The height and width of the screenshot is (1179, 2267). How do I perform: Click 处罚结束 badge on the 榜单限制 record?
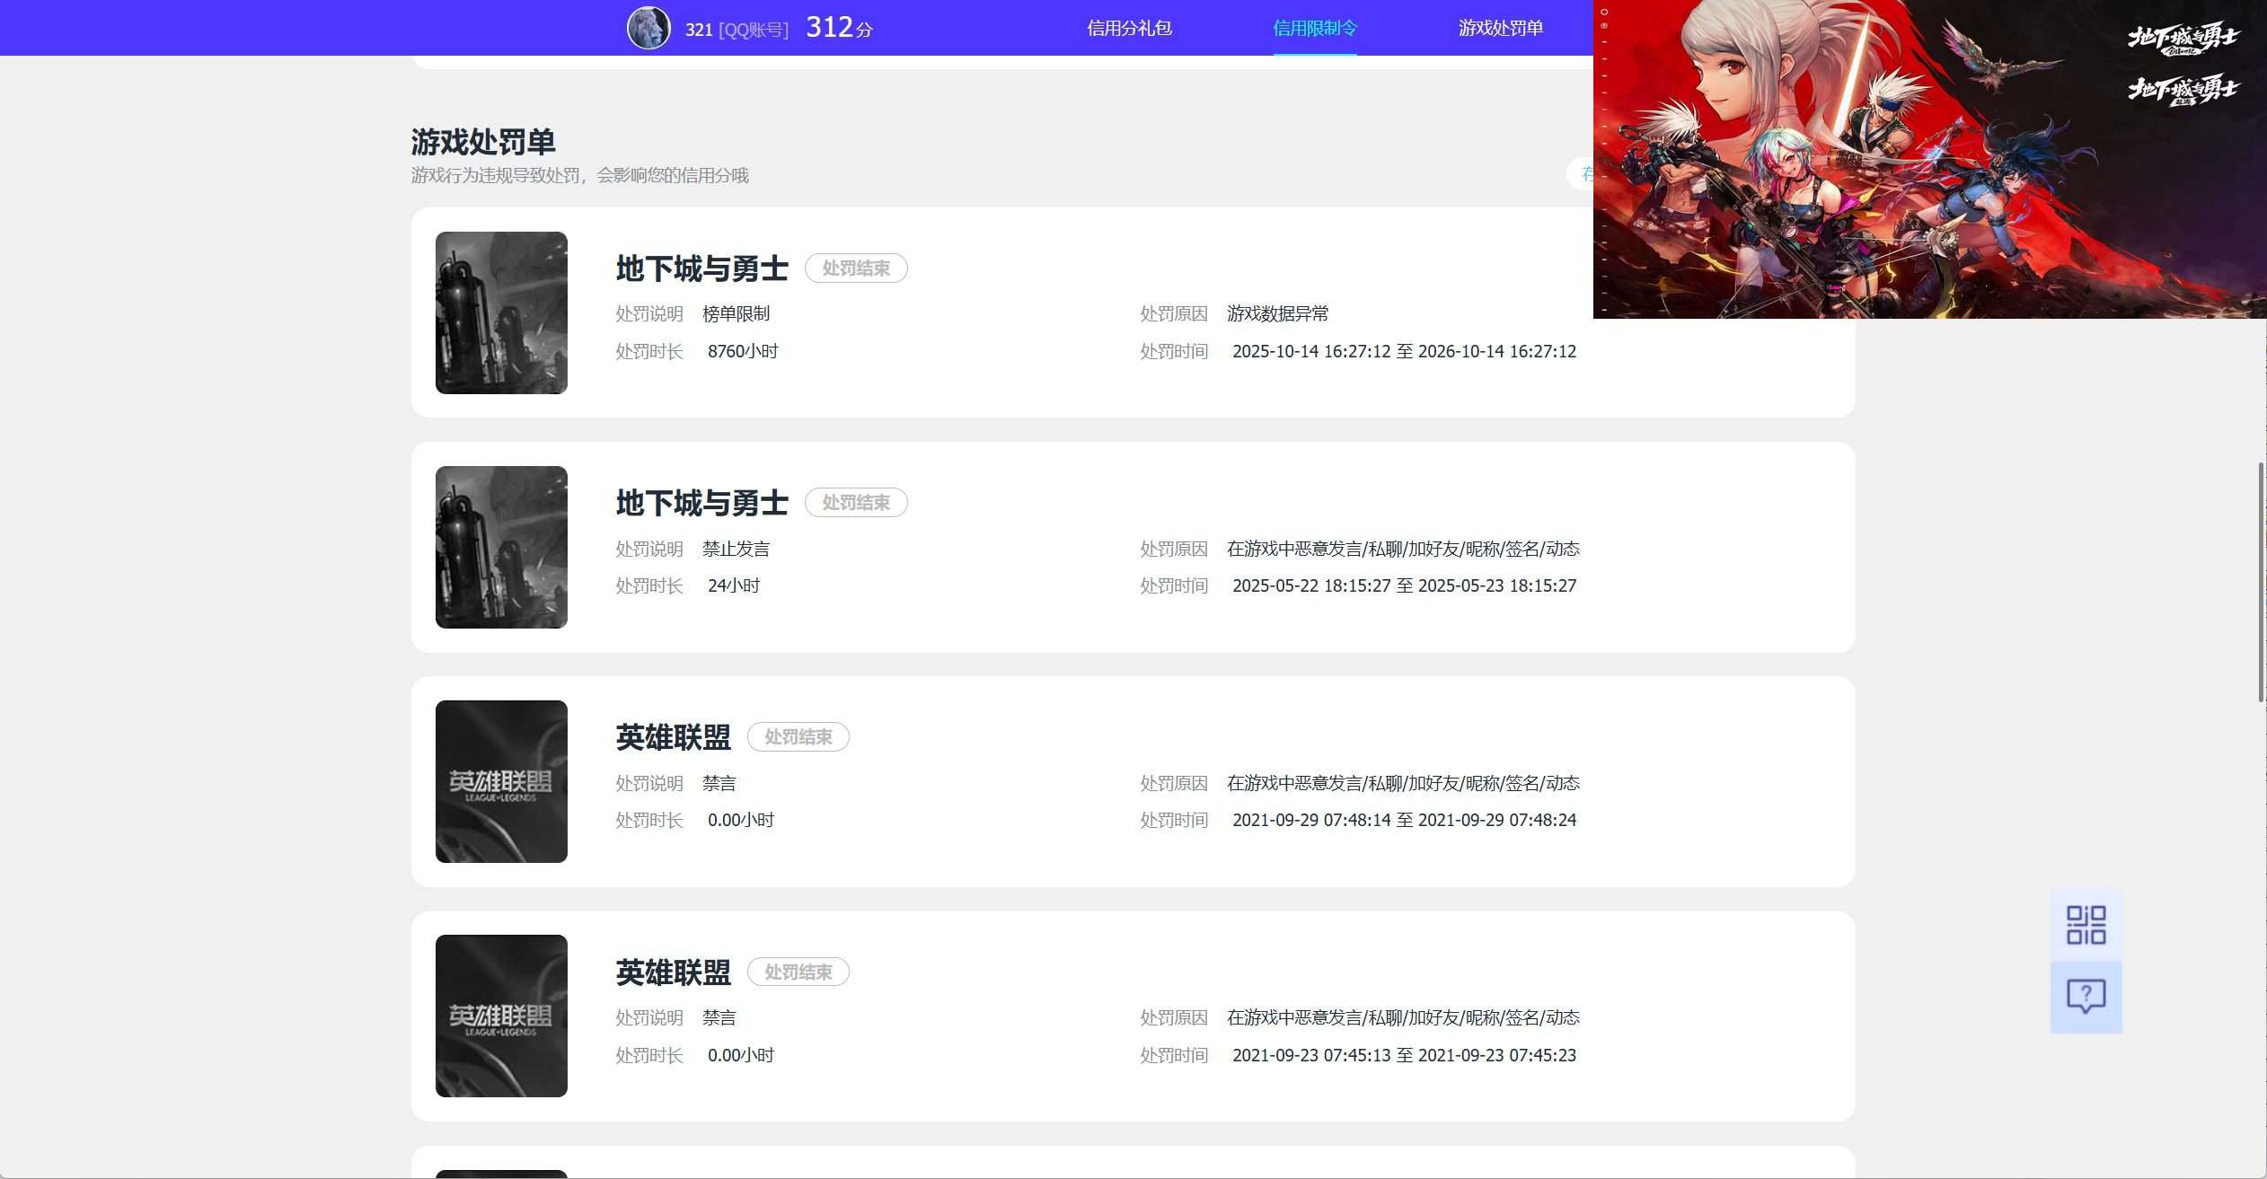[x=856, y=268]
